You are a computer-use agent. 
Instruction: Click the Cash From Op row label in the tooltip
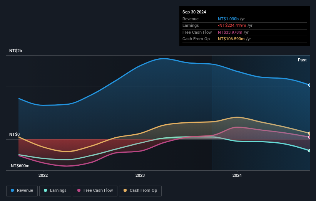[x=196, y=39]
